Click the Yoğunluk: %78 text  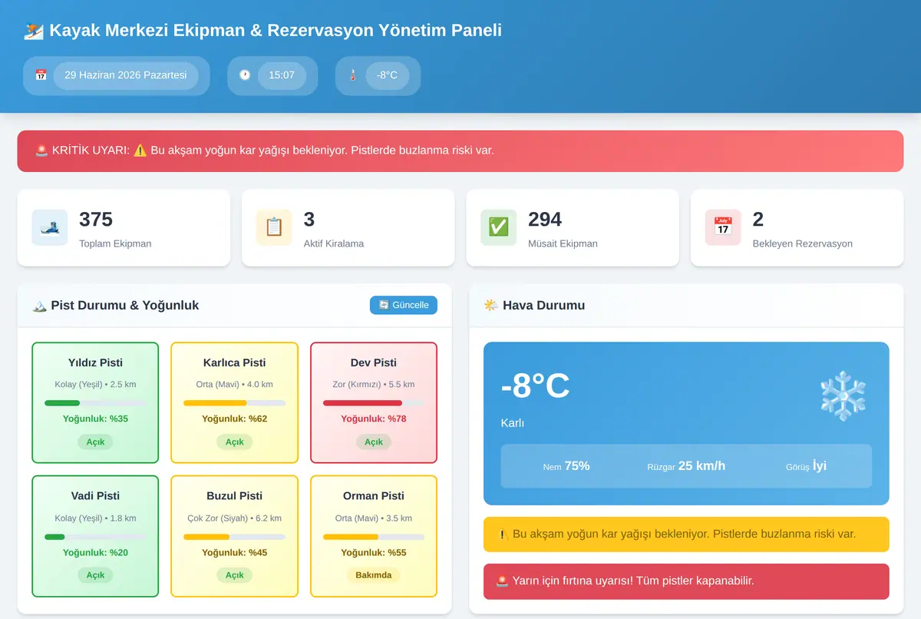click(x=374, y=419)
